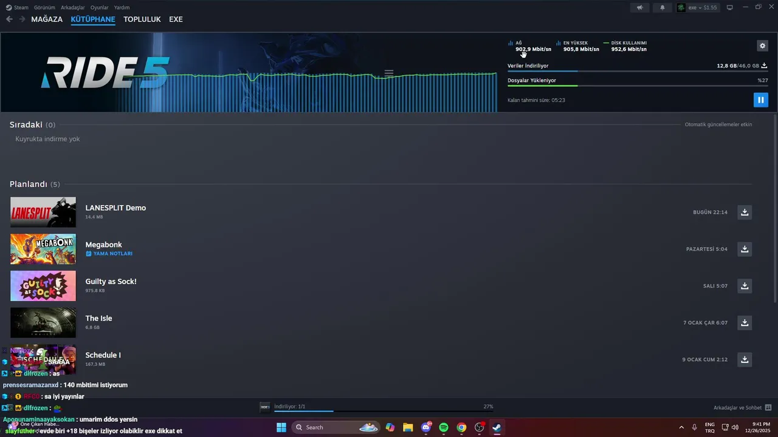Open Google Chrome from the taskbar
This screenshot has height=437, width=778.
click(x=461, y=427)
